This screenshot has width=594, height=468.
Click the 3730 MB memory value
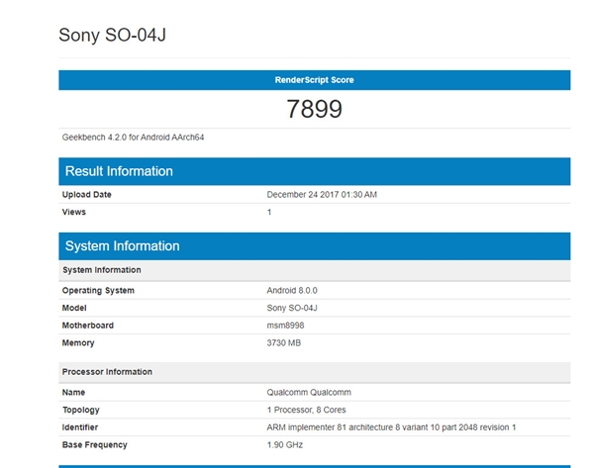[x=284, y=343]
